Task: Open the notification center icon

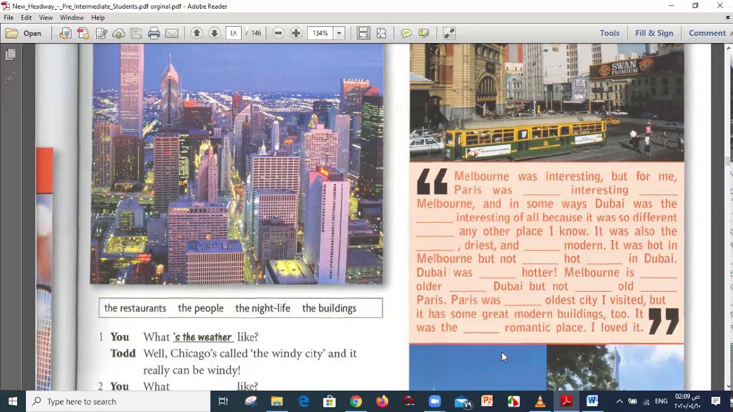Action: click(x=716, y=401)
